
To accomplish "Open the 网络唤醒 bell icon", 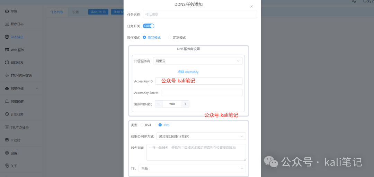I will point(7,101).
